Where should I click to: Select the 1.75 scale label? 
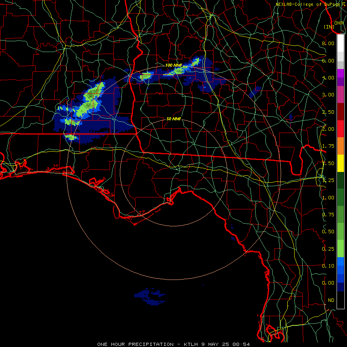point(328,146)
